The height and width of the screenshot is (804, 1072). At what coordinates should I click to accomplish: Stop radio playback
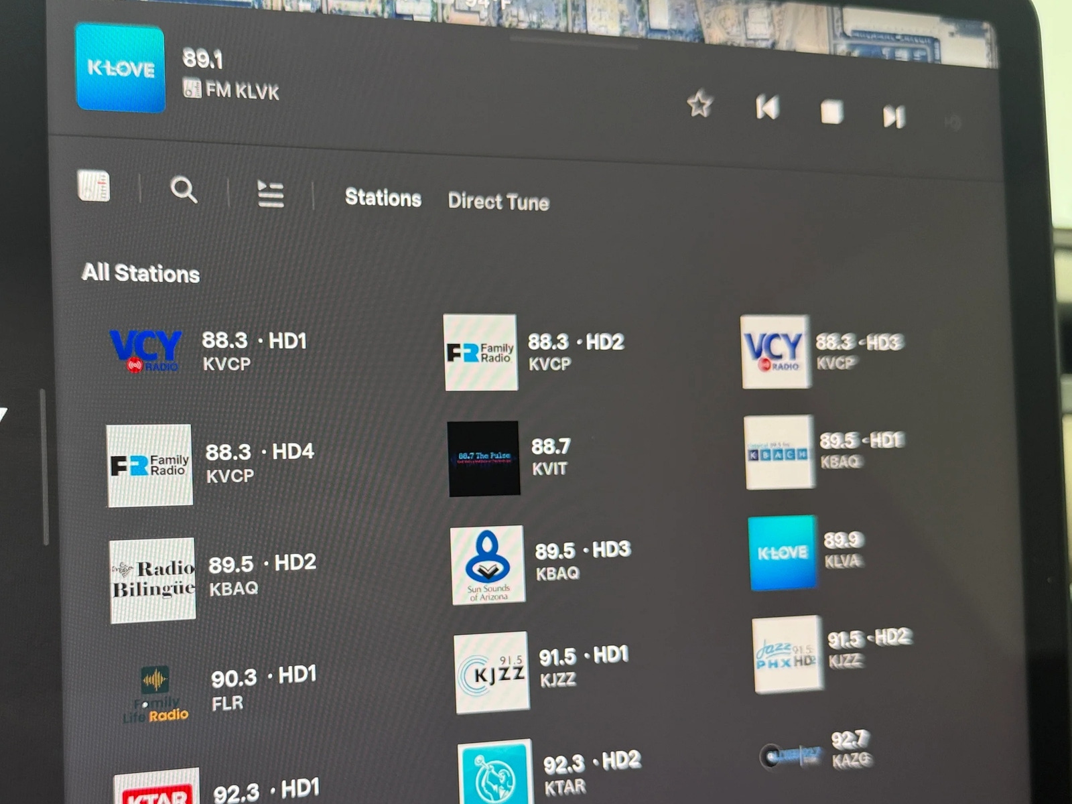click(831, 111)
